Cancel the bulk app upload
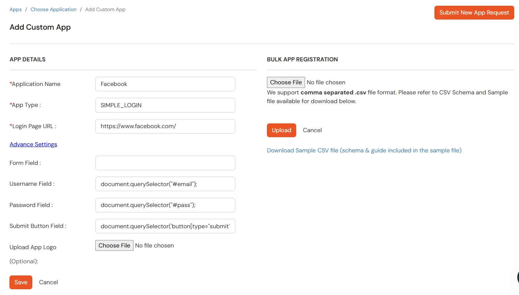 312,130
